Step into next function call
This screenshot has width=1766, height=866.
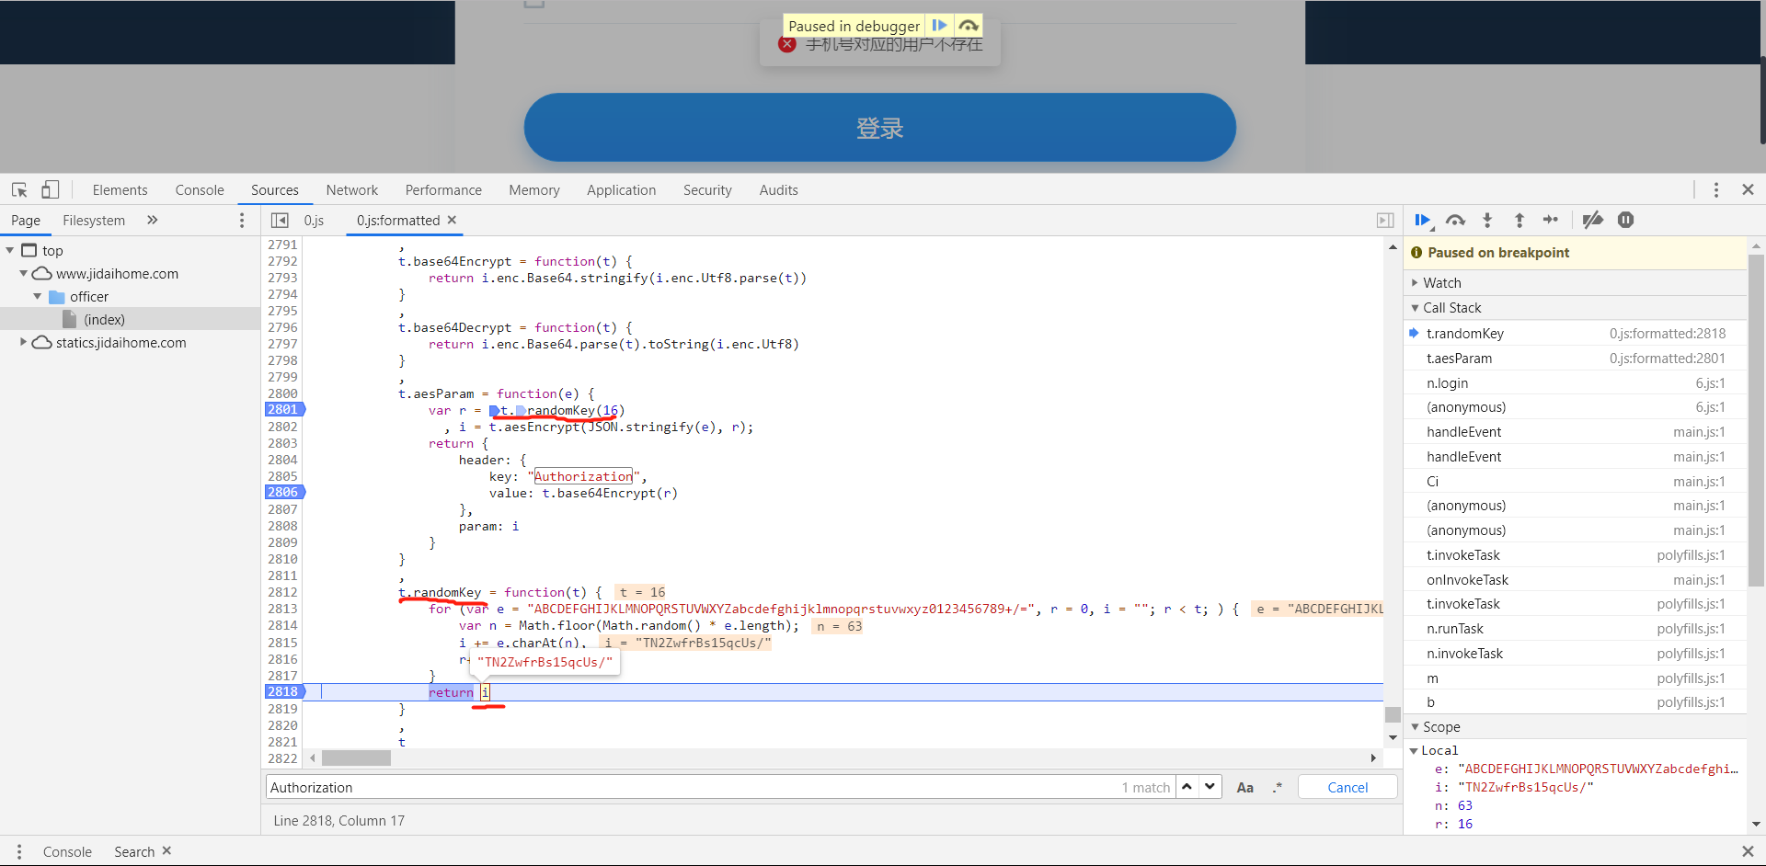[x=1487, y=220]
